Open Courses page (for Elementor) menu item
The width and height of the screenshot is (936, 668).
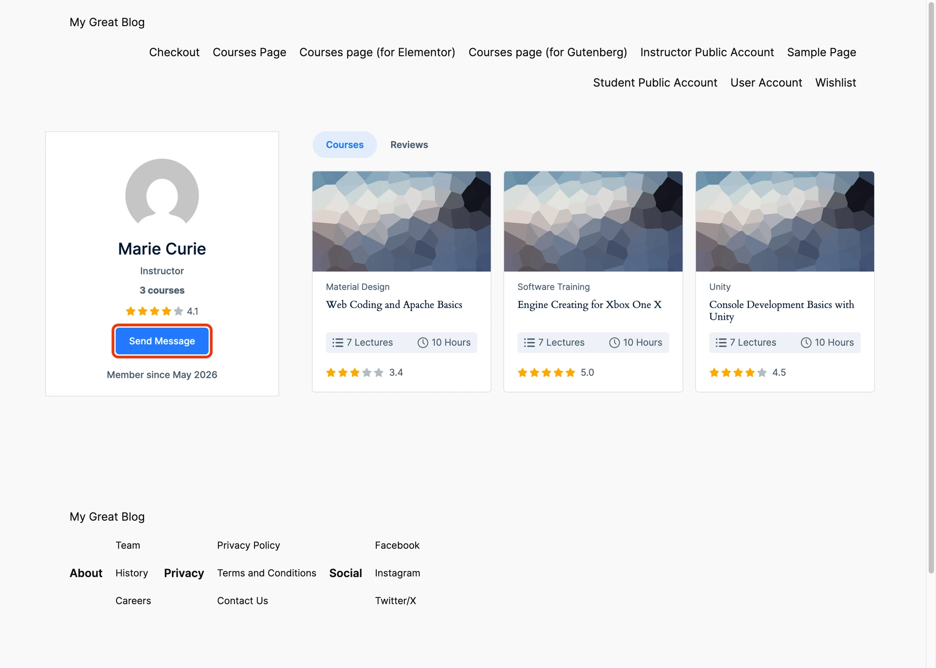(x=377, y=52)
